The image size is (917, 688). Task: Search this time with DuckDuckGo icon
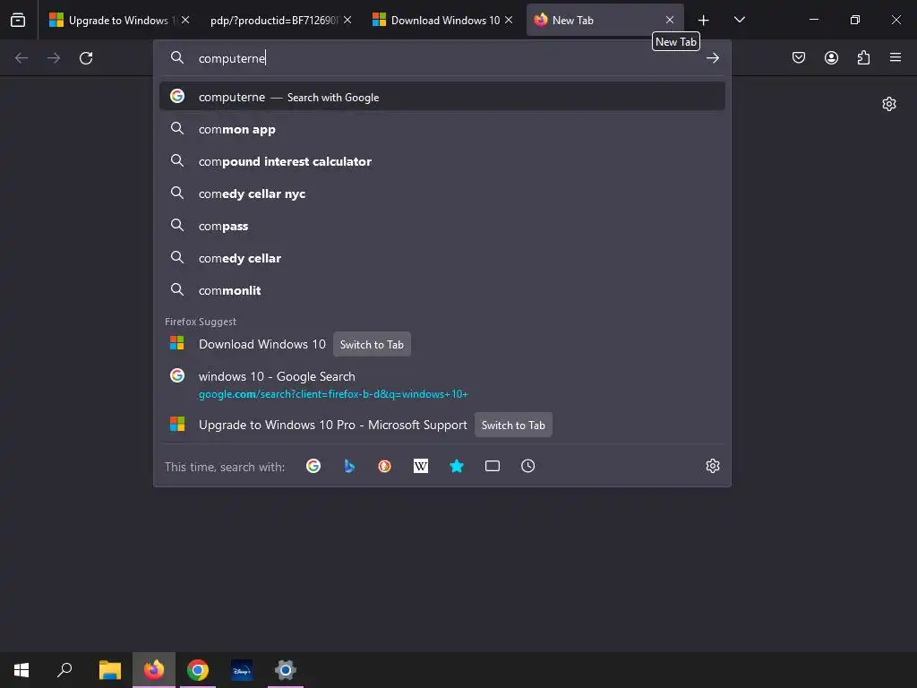click(x=385, y=466)
